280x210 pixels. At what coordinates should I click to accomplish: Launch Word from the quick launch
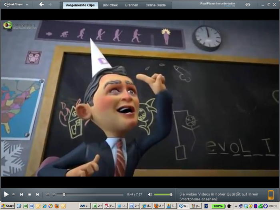pyautogui.click(x=32, y=206)
